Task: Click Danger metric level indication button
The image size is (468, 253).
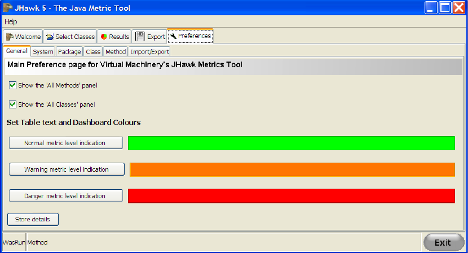Action: pyautogui.click(x=66, y=196)
